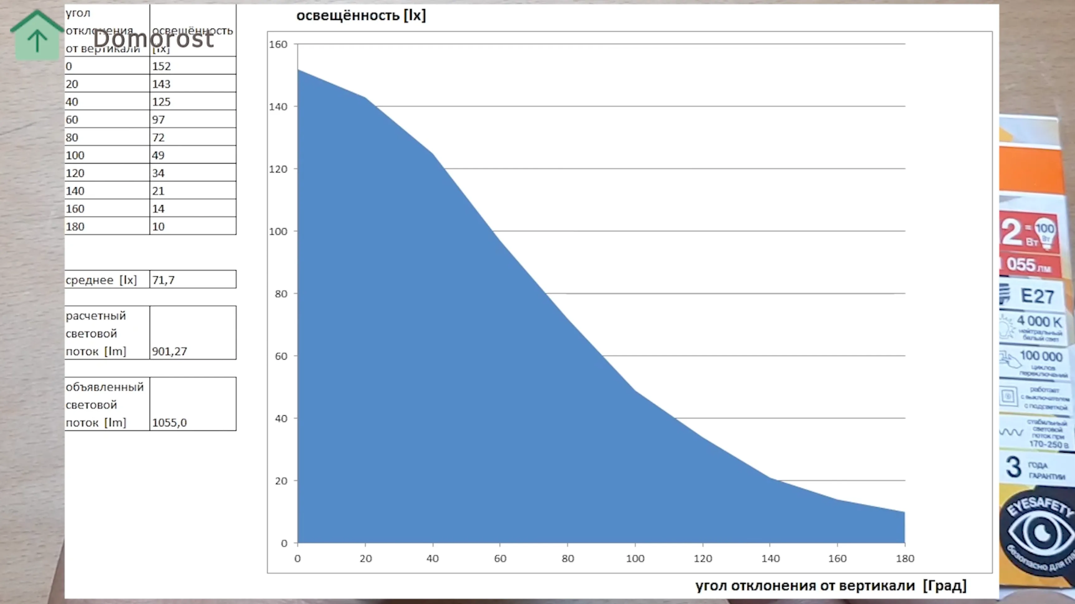Click the green Domorost house logo
This screenshot has height=604, width=1075.
[37, 37]
